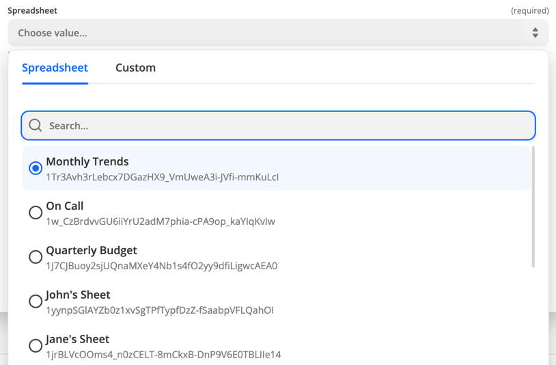
Task: Click the Quarterly Budget ID starting with 1J7CJBuoy
Action: coord(161,266)
